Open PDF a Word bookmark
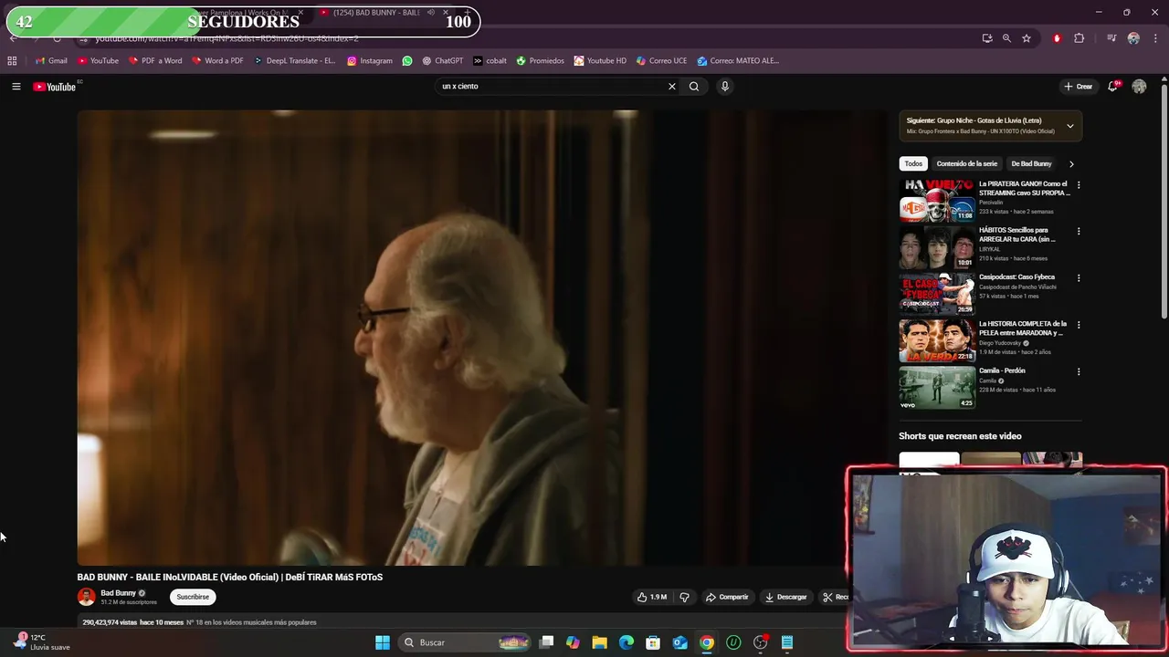This screenshot has width=1169, height=657. (155, 61)
